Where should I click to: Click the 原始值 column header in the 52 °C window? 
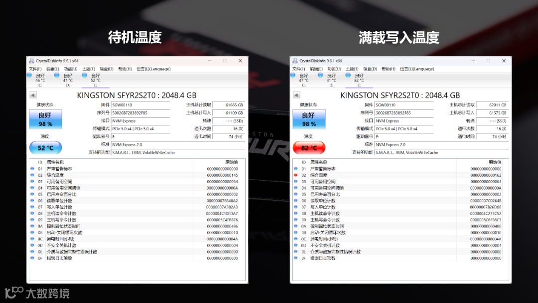click(232, 162)
